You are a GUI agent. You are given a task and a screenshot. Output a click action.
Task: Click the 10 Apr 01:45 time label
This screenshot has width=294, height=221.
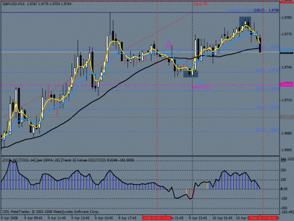[222, 218]
